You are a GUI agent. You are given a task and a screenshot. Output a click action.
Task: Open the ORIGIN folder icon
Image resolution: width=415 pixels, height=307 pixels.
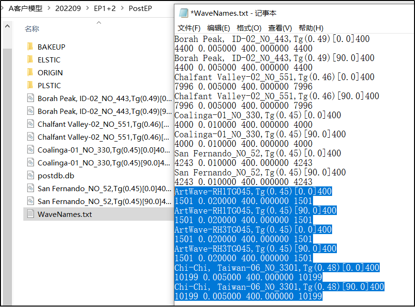coord(30,72)
